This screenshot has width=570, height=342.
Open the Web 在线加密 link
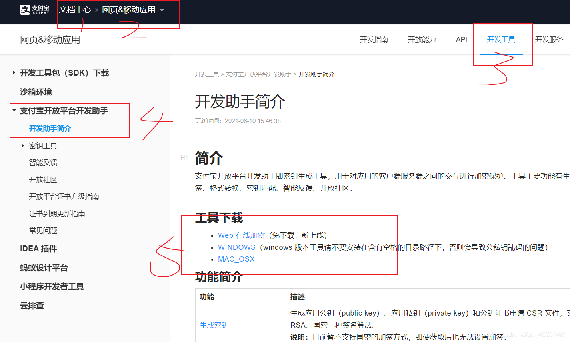coord(241,235)
